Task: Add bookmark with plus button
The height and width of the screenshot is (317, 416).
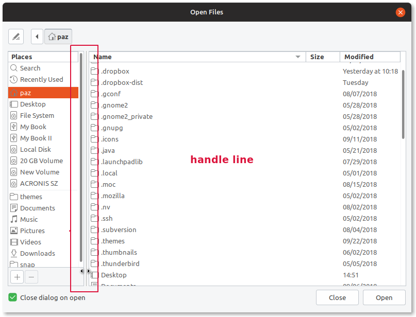Action: (x=17, y=277)
